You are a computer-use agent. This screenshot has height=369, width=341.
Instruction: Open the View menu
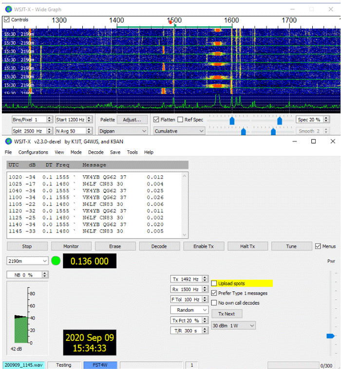59,152
